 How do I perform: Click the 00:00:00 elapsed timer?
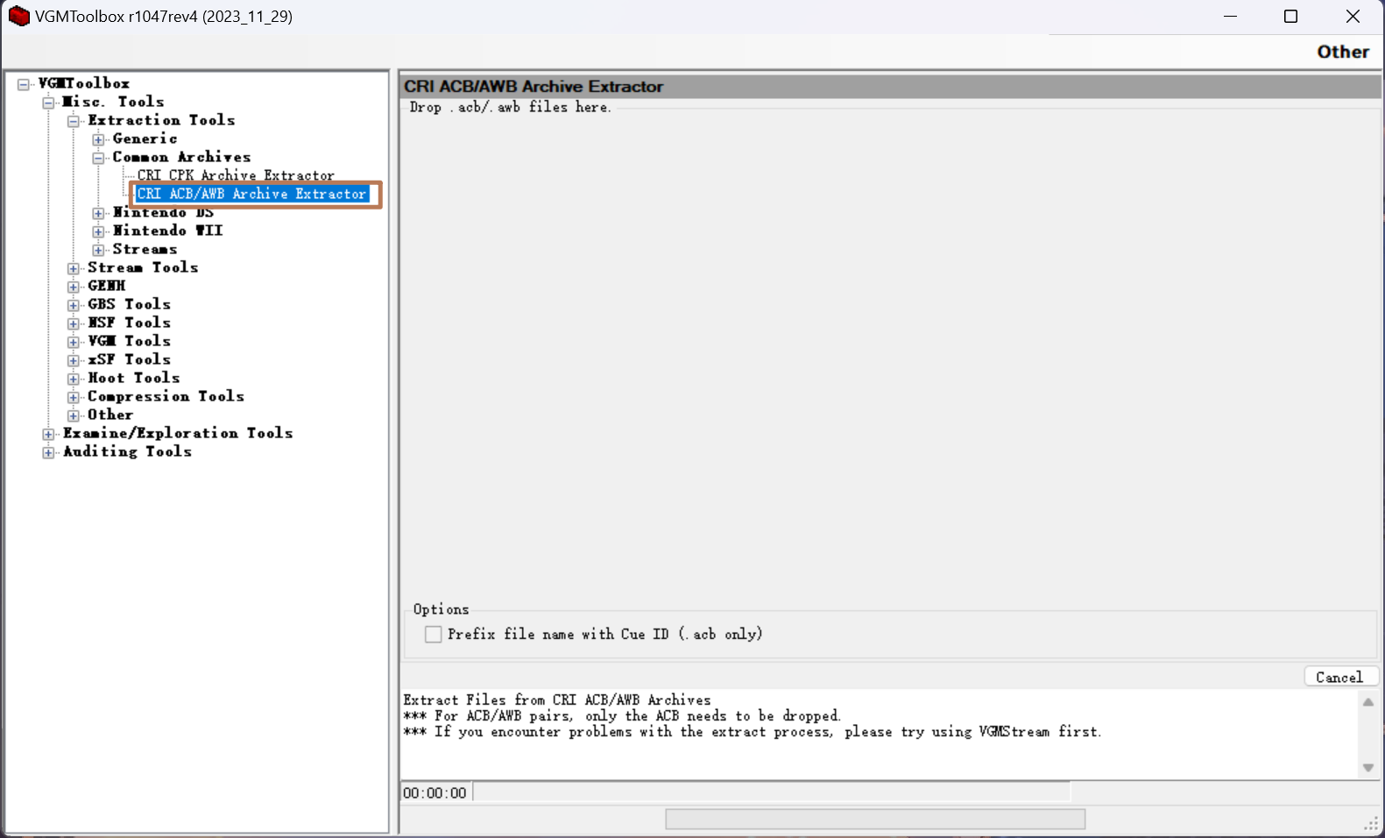(435, 793)
